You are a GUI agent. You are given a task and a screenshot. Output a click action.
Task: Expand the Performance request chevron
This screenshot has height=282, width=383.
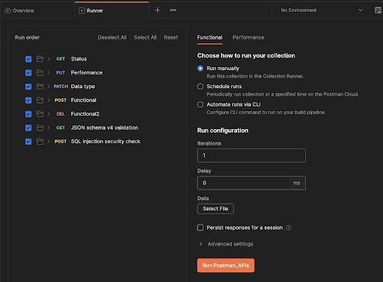[x=49, y=72]
